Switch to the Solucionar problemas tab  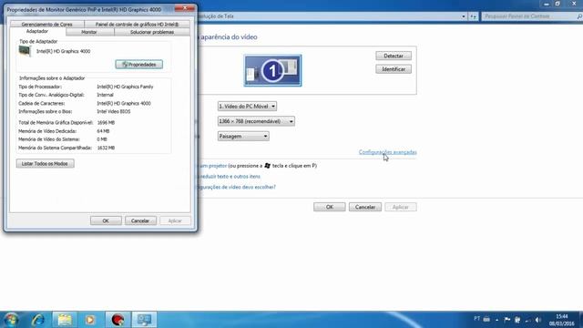152,33
